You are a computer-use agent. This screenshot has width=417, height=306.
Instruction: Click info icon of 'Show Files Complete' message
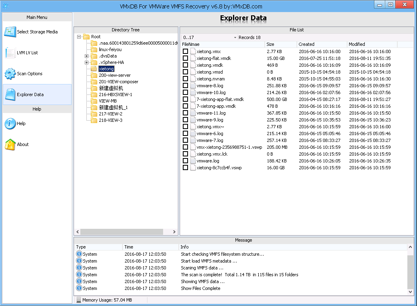79,288
